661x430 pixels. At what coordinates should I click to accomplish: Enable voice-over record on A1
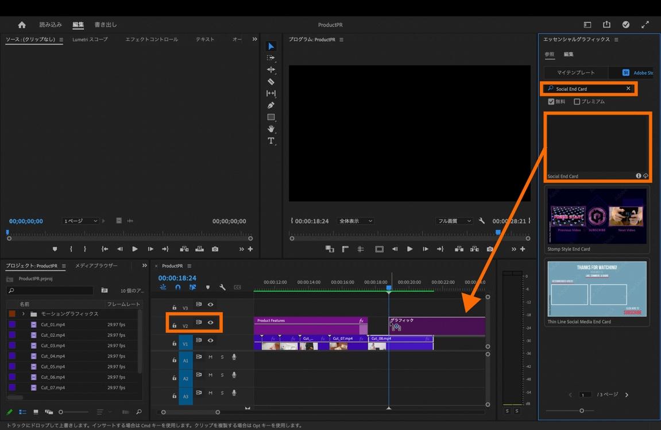tap(234, 357)
